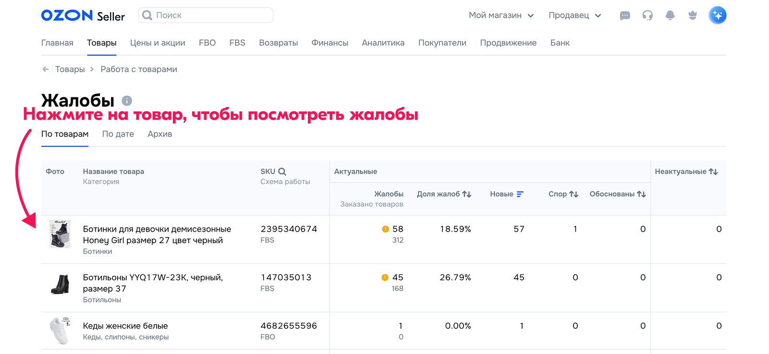Open the Цены и акции menu

coord(158,43)
